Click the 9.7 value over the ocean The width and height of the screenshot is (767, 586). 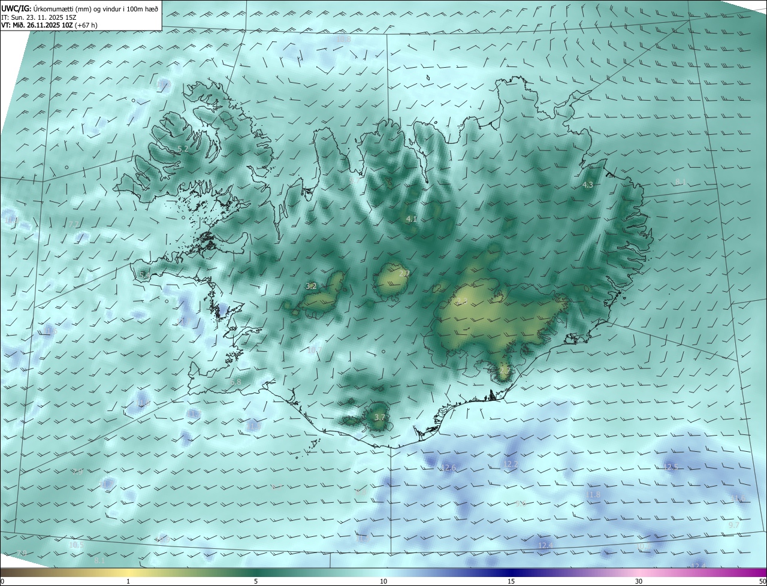click(734, 525)
